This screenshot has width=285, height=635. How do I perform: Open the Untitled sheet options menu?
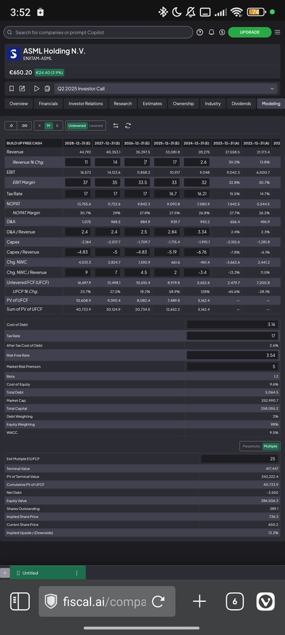click(77, 573)
